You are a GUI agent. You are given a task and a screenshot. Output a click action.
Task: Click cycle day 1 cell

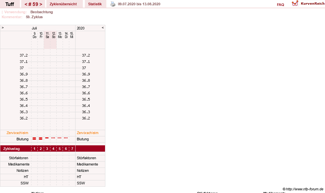(x=34, y=149)
